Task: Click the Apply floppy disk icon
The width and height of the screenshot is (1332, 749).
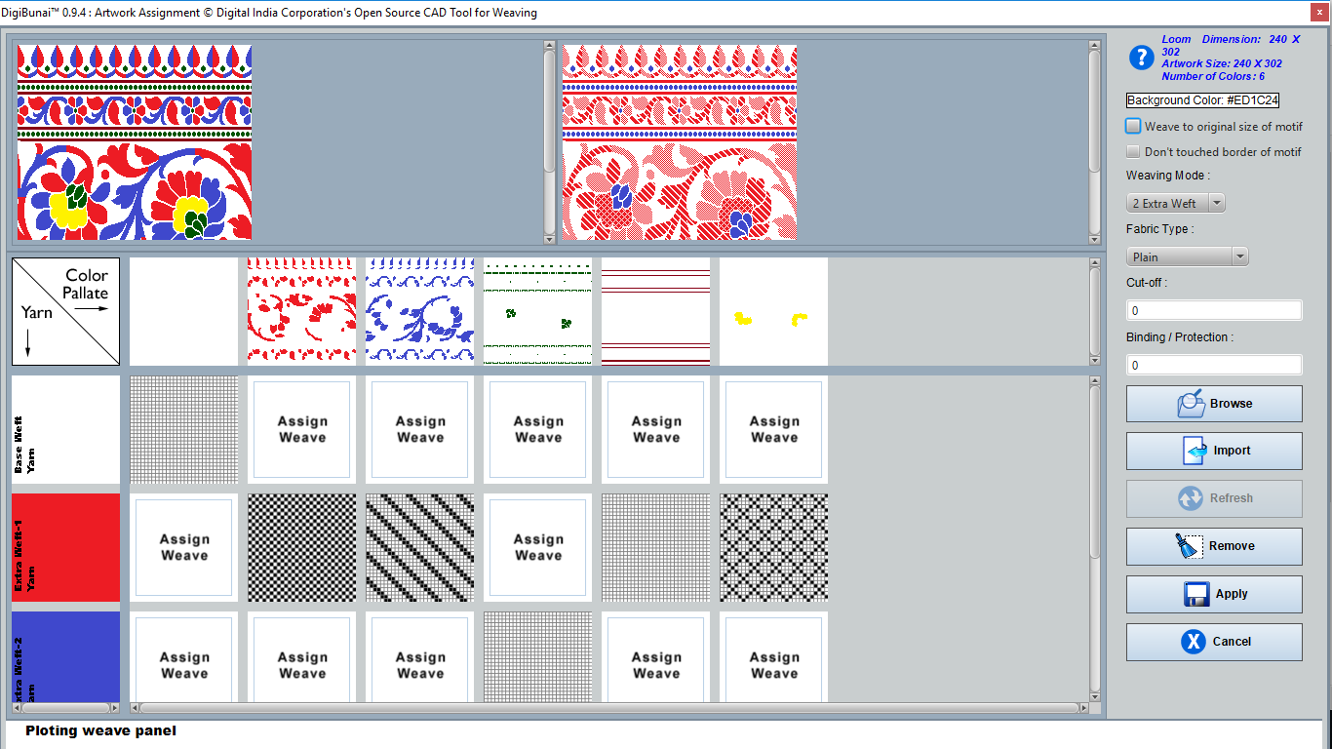Action: [x=1196, y=594]
